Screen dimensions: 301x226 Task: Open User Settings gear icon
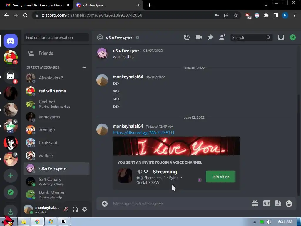pyautogui.click(x=85, y=209)
